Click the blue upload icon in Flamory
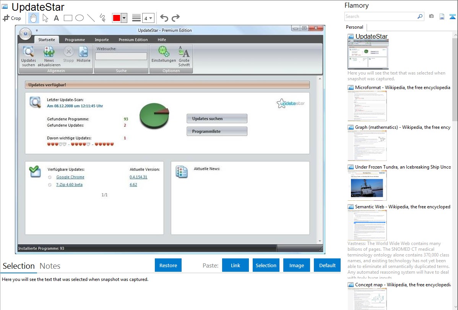This screenshot has width=458, height=310. point(452,16)
